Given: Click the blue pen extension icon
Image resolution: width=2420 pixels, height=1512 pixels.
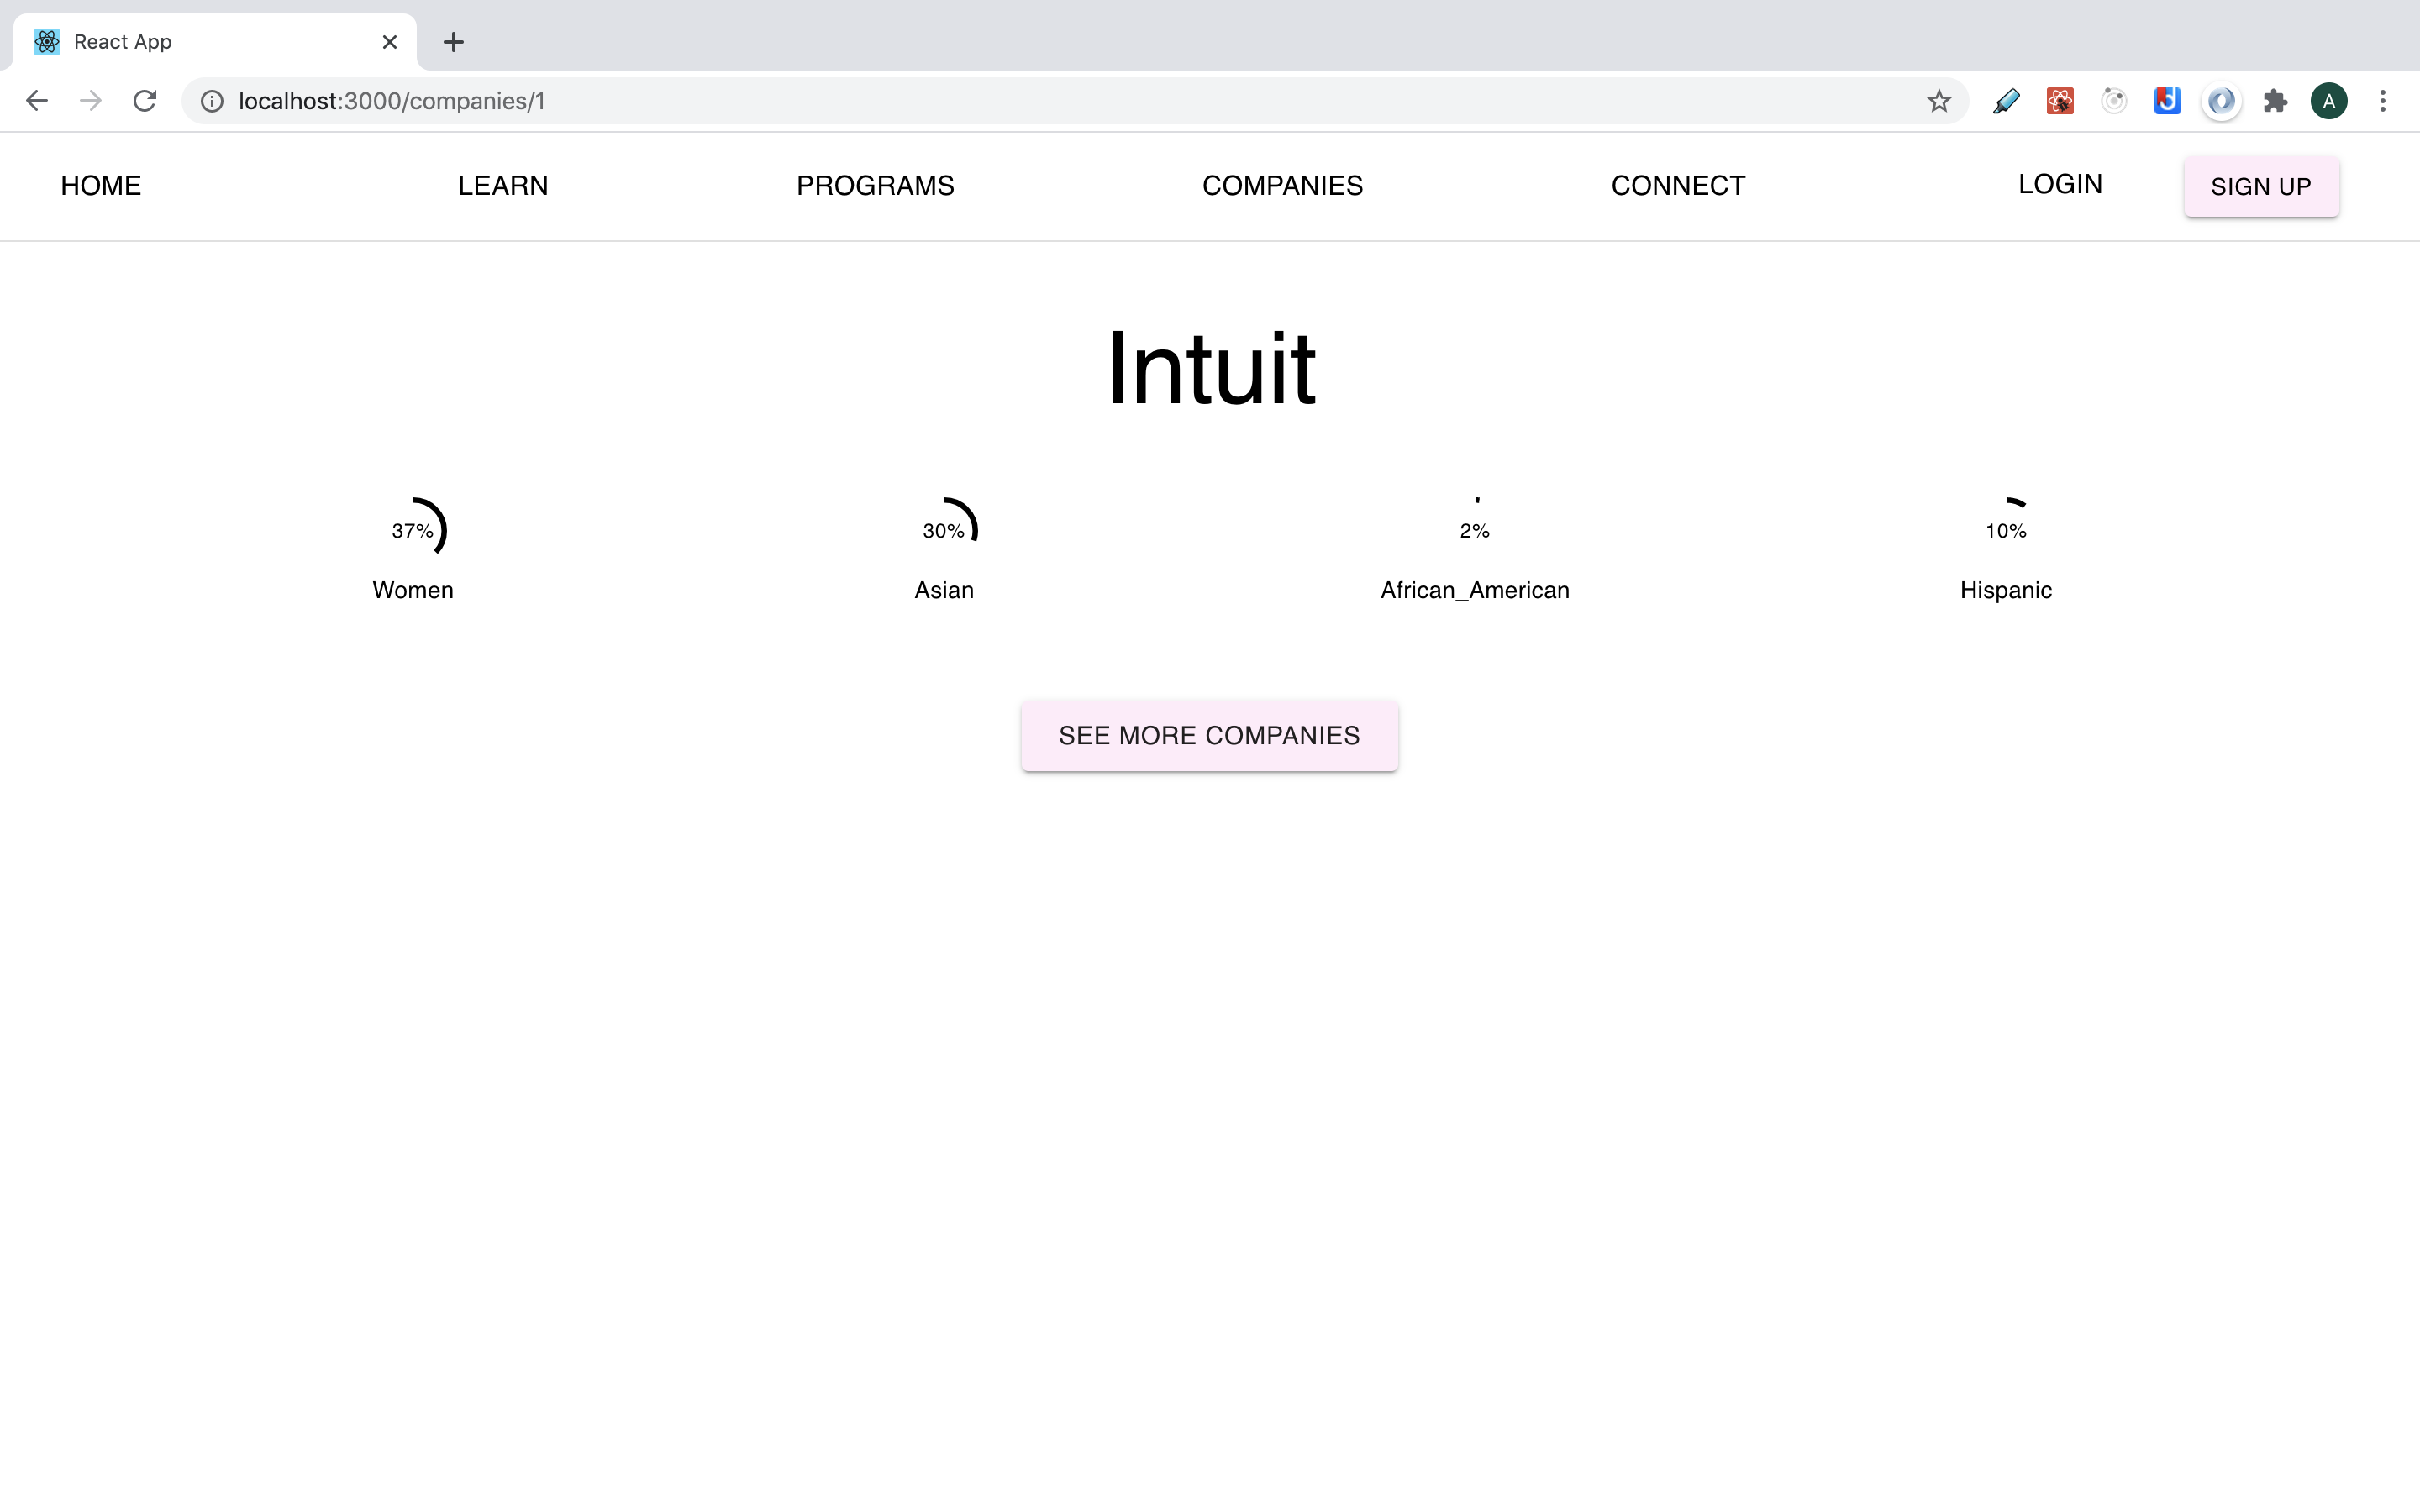Looking at the screenshot, I should click(2006, 101).
